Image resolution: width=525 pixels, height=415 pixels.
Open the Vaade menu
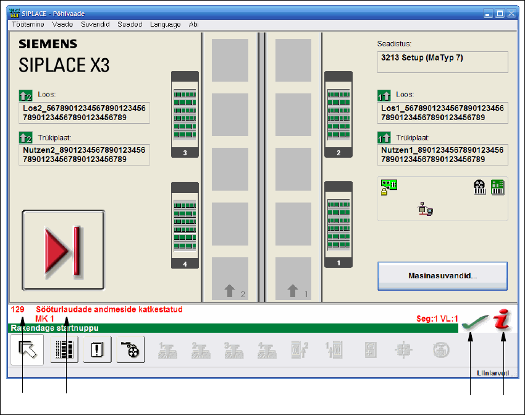click(x=62, y=24)
